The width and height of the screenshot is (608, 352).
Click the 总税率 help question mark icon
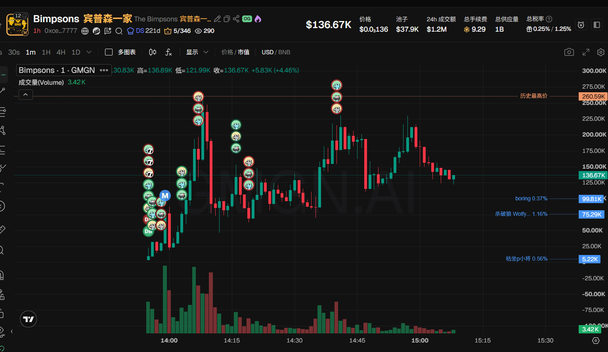click(x=549, y=19)
